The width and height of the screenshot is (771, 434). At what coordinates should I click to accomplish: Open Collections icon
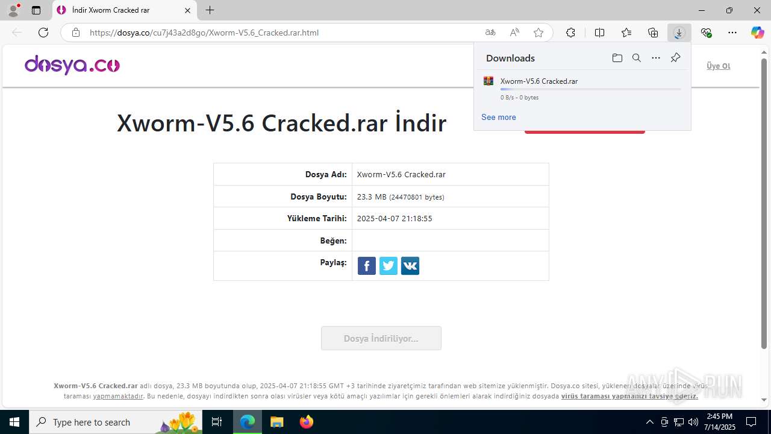click(x=653, y=33)
